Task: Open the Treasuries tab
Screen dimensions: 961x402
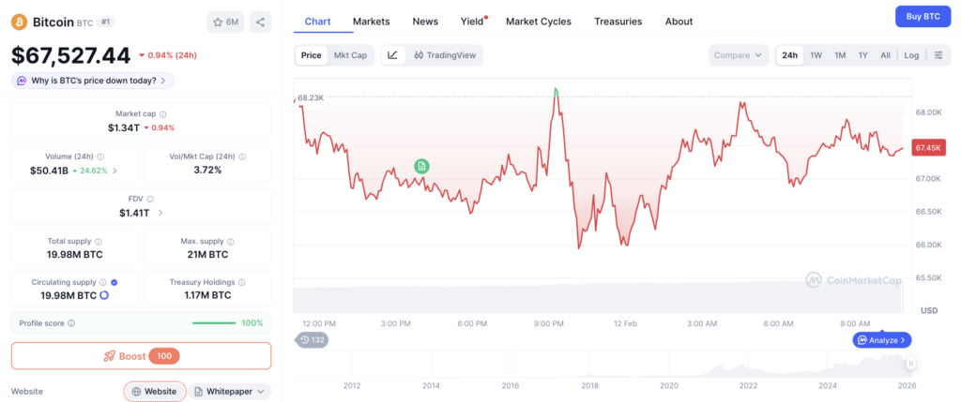Action: [x=618, y=22]
